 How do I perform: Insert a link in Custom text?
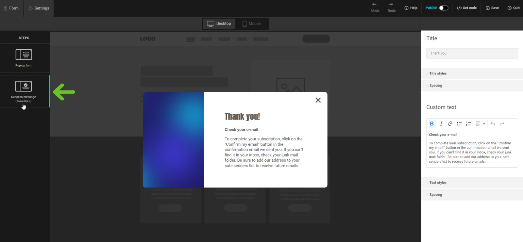(x=450, y=124)
